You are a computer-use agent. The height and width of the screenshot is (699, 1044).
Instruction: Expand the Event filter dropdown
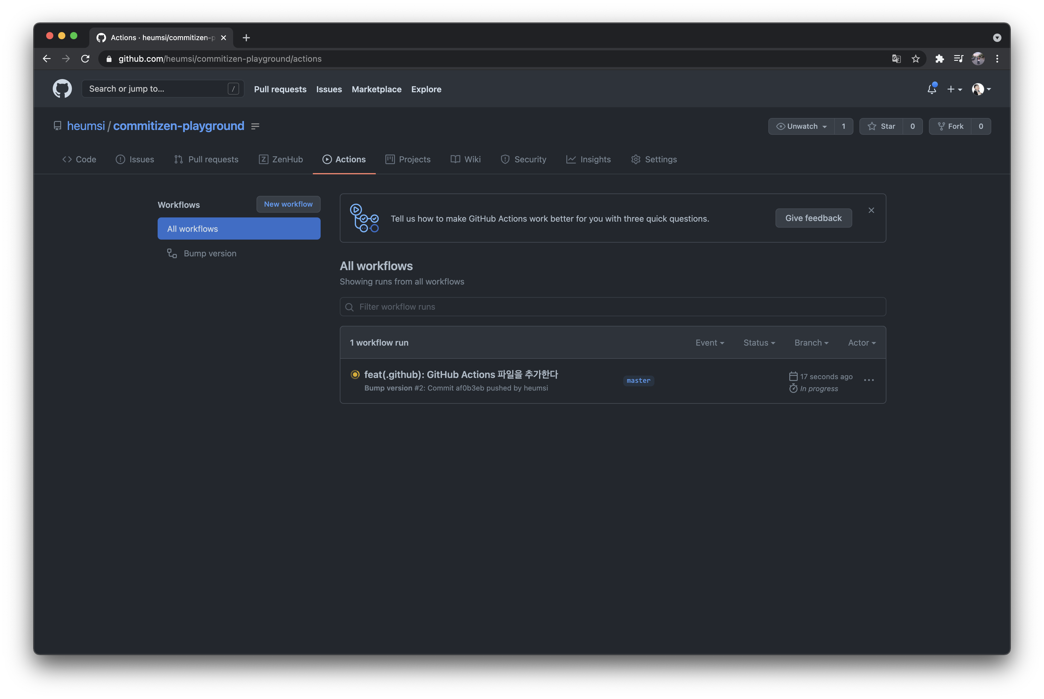click(710, 343)
